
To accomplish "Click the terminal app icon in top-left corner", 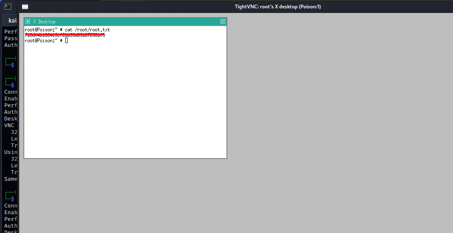I will pos(8,6).
